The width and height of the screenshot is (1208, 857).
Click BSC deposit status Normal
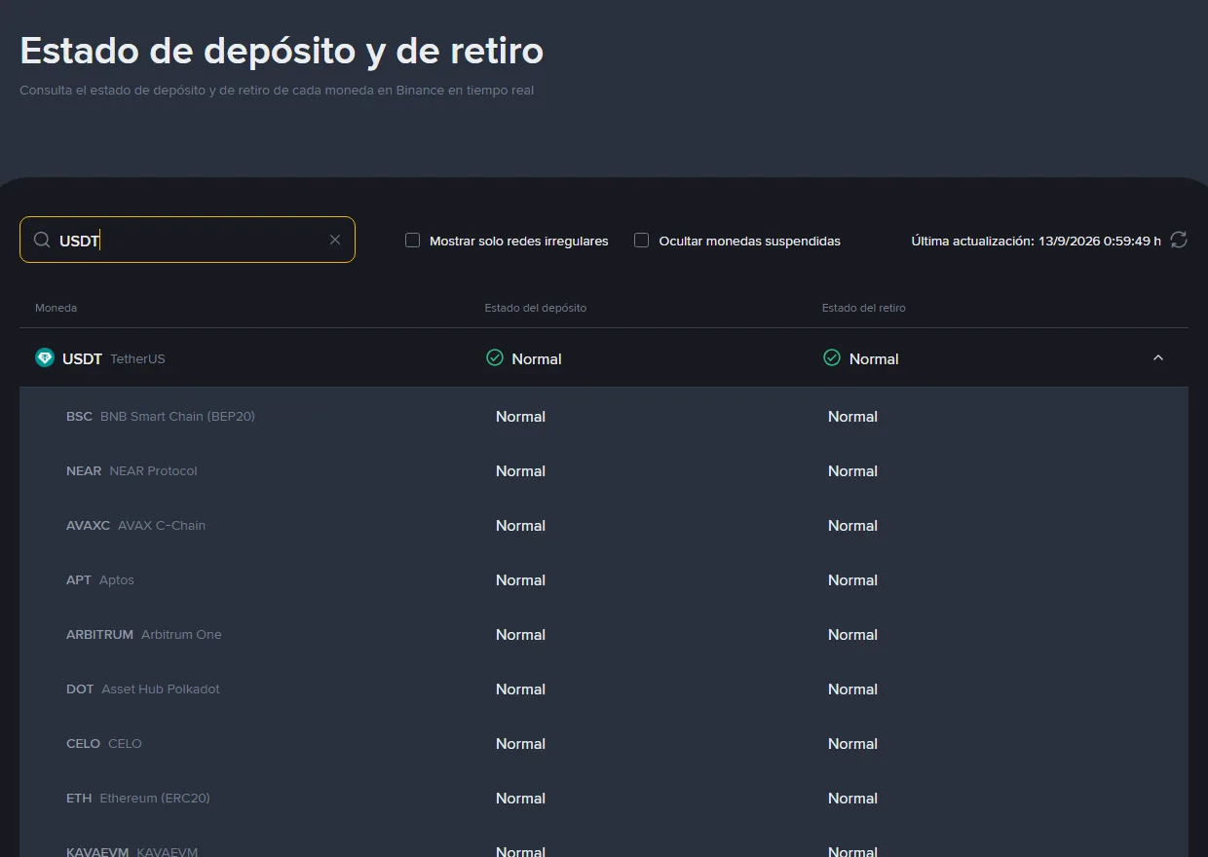[520, 416]
